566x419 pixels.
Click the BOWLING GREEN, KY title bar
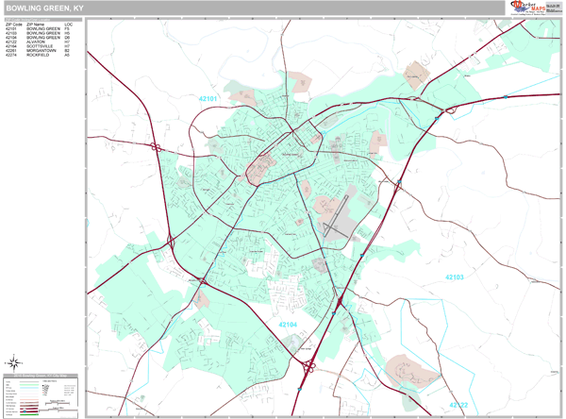pos(254,8)
